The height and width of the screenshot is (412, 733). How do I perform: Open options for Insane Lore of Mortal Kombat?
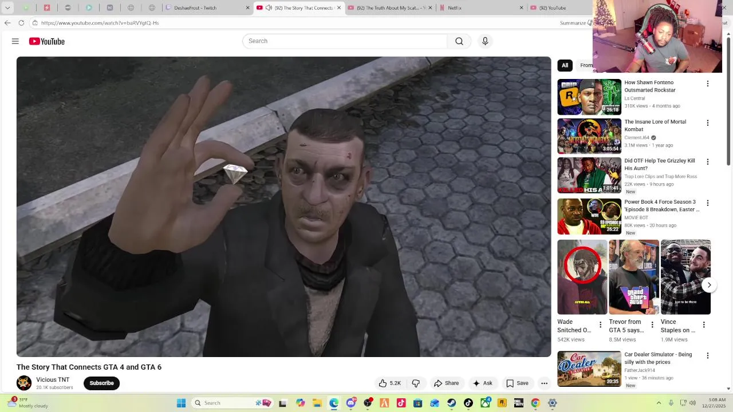pyautogui.click(x=708, y=123)
